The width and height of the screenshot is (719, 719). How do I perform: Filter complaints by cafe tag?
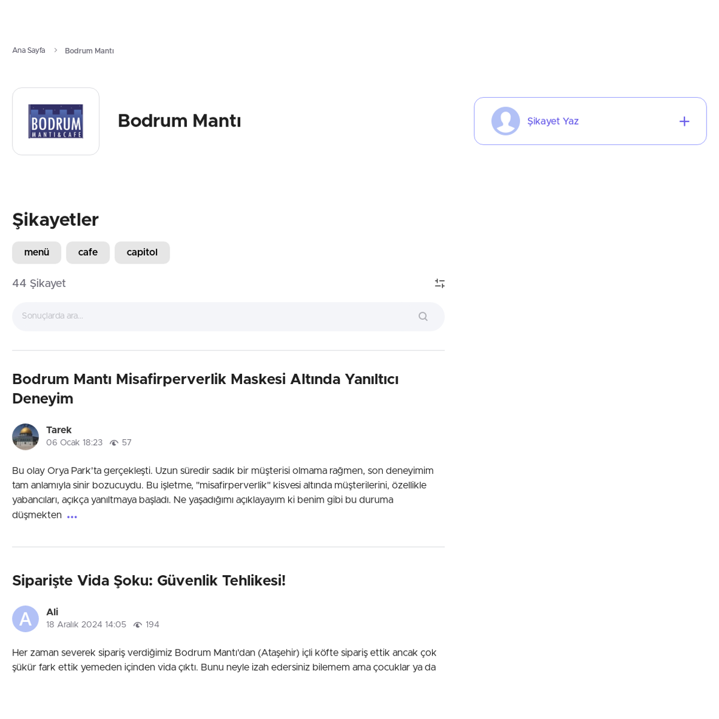click(x=87, y=253)
